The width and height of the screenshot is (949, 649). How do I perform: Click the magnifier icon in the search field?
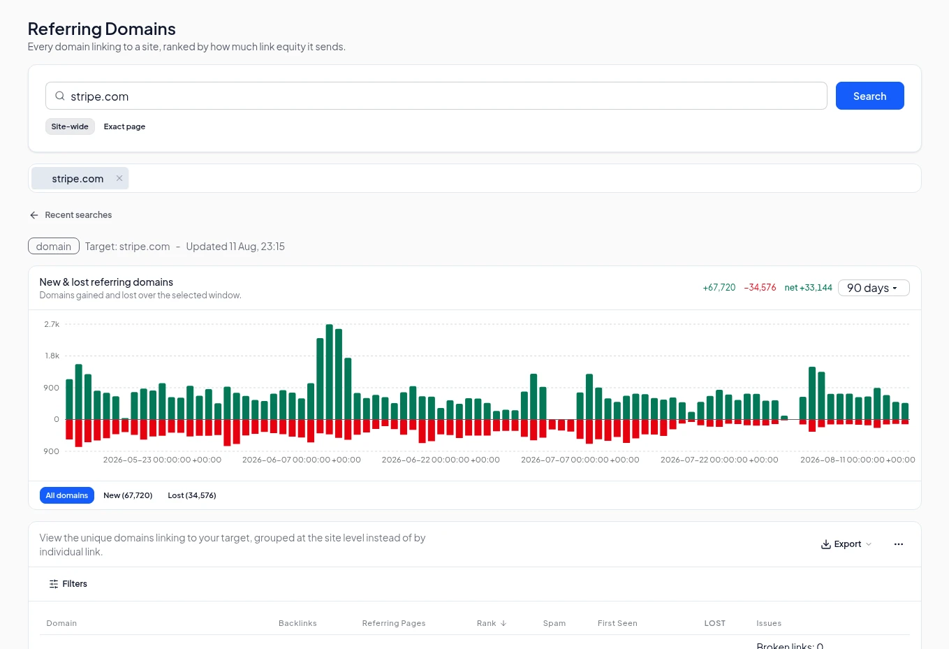point(60,96)
